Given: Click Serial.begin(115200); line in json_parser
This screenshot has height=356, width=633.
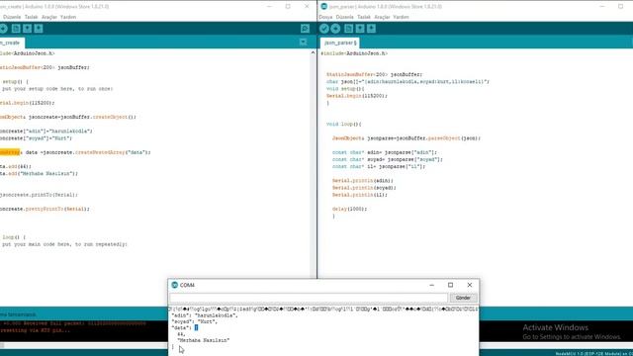Looking at the screenshot, I should (x=357, y=96).
